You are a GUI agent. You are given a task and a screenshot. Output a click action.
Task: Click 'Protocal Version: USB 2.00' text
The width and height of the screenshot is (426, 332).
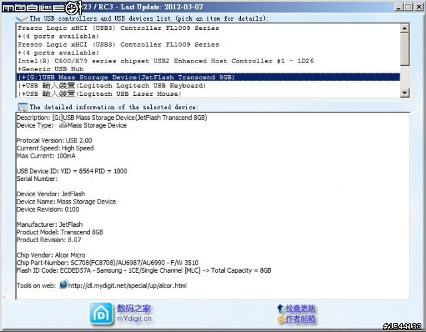click(x=55, y=140)
